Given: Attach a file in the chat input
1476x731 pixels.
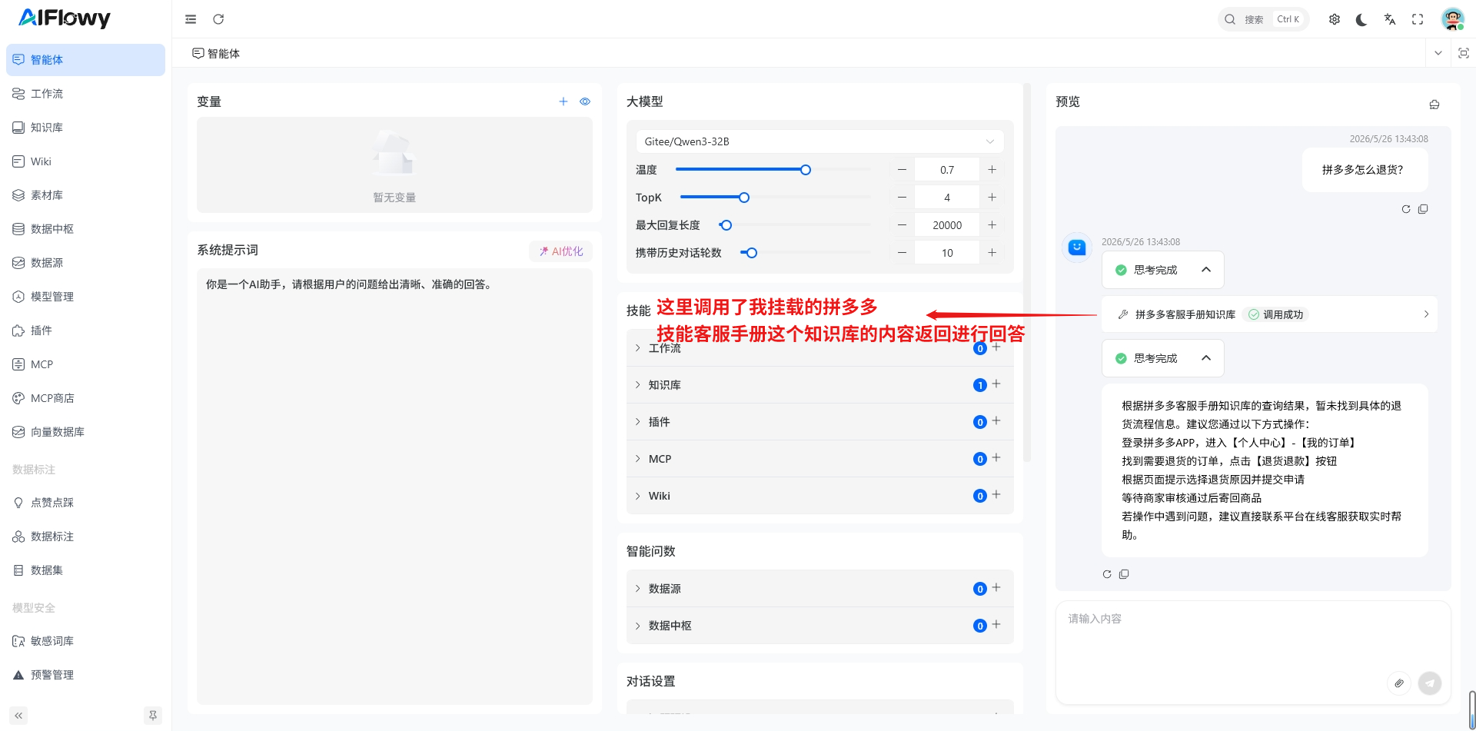Looking at the screenshot, I should [x=1399, y=683].
